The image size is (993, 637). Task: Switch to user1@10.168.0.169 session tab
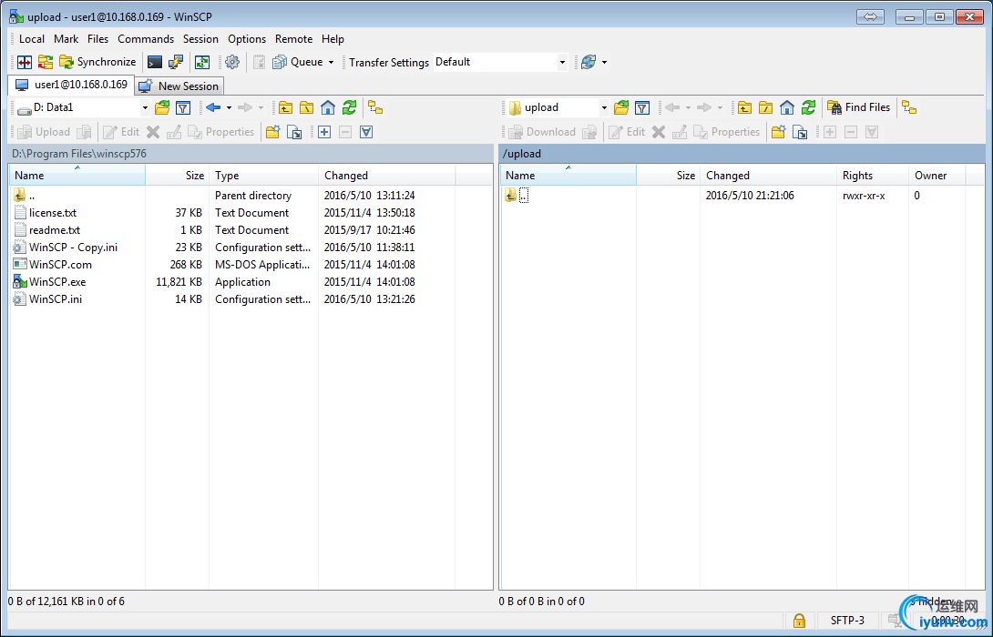click(71, 85)
